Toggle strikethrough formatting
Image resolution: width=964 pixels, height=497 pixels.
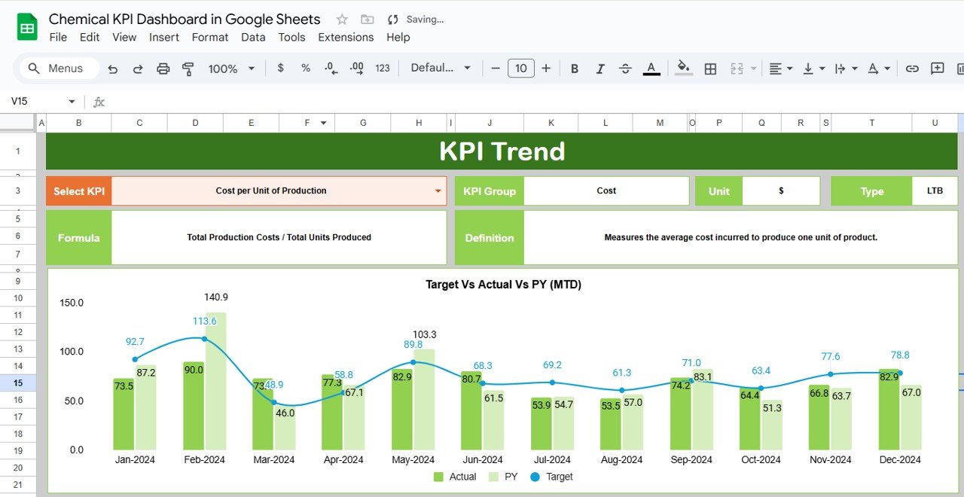click(x=625, y=69)
